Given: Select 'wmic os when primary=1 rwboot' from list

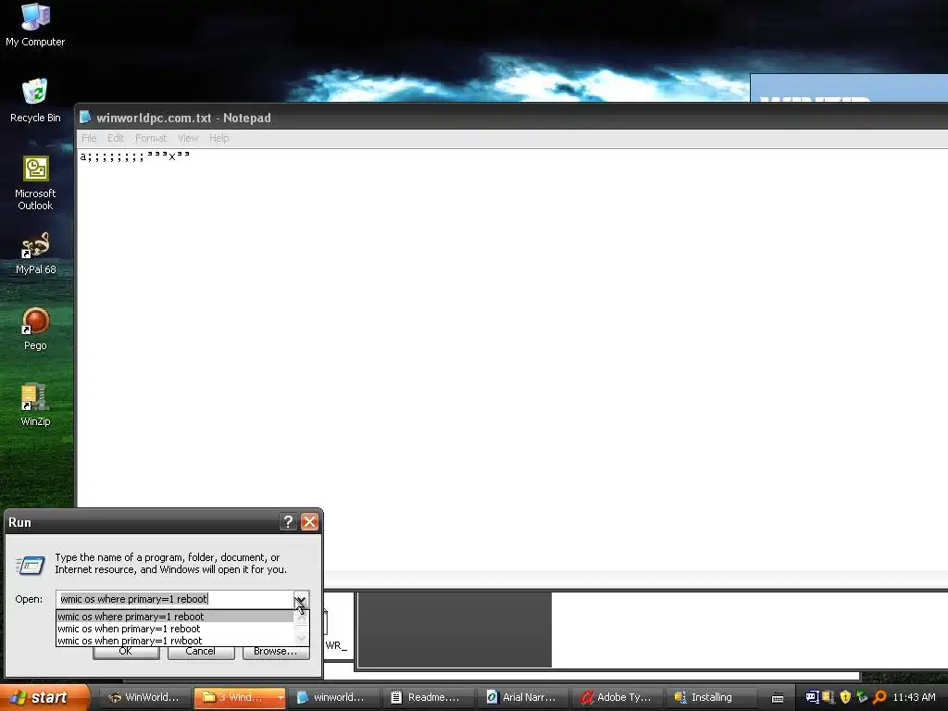Looking at the screenshot, I should click(x=175, y=641).
